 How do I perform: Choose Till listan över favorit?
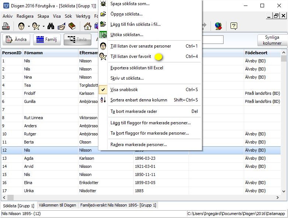click(150, 56)
